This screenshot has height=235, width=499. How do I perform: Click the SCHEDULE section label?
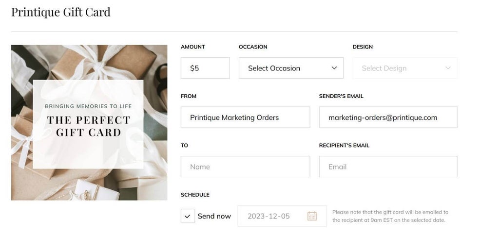click(x=195, y=195)
